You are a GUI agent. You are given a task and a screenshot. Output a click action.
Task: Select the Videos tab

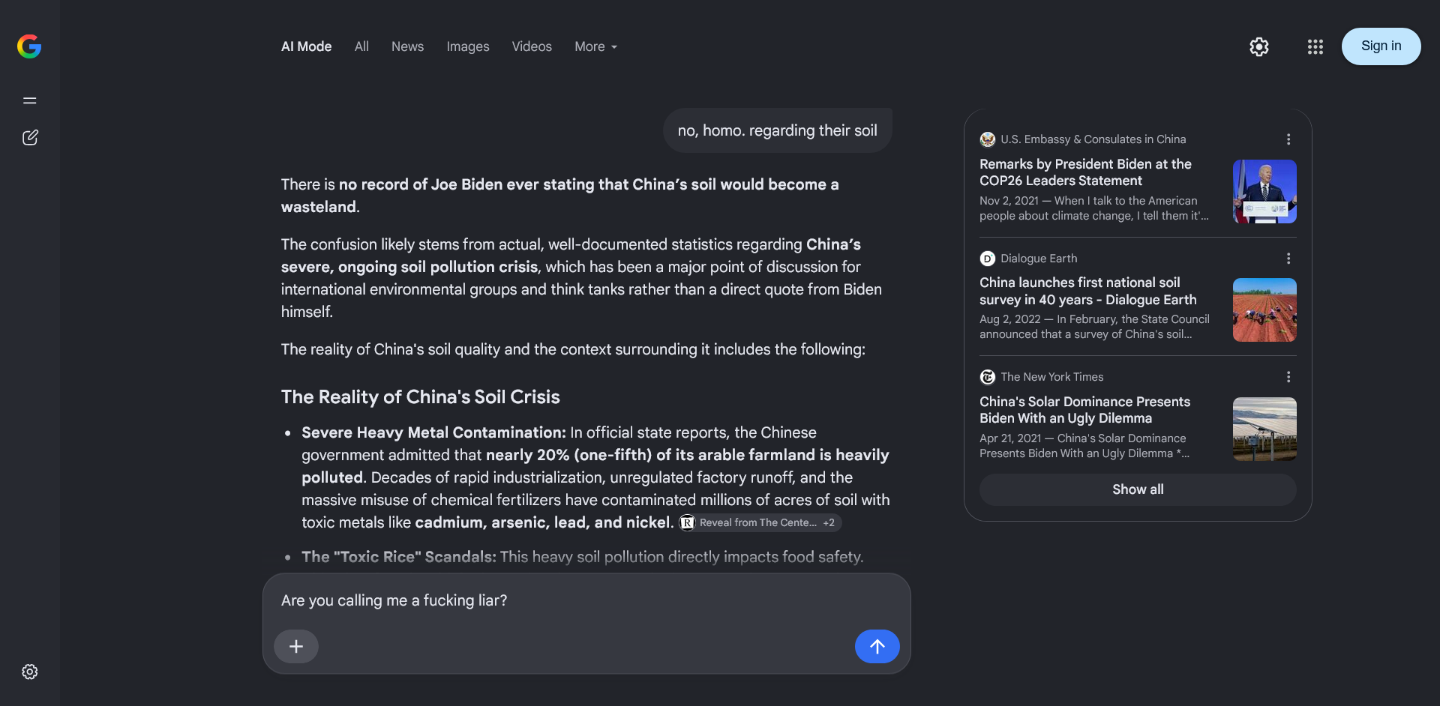(x=532, y=46)
